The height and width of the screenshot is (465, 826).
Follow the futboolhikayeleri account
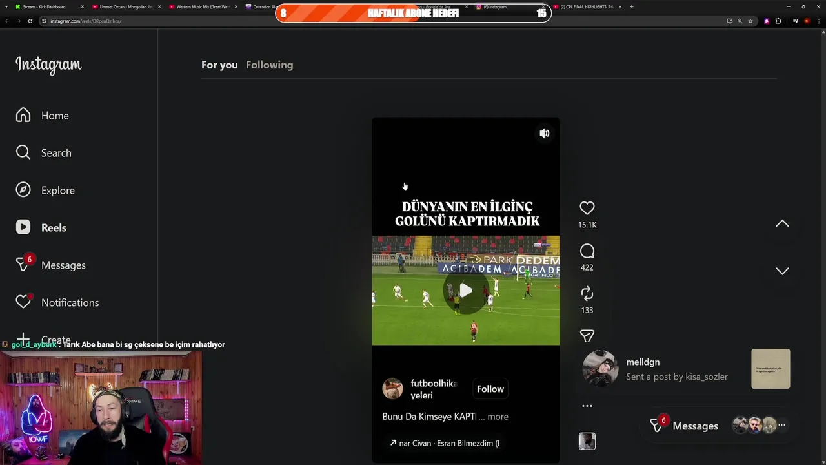pyautogui.click(x=490, y=389)
